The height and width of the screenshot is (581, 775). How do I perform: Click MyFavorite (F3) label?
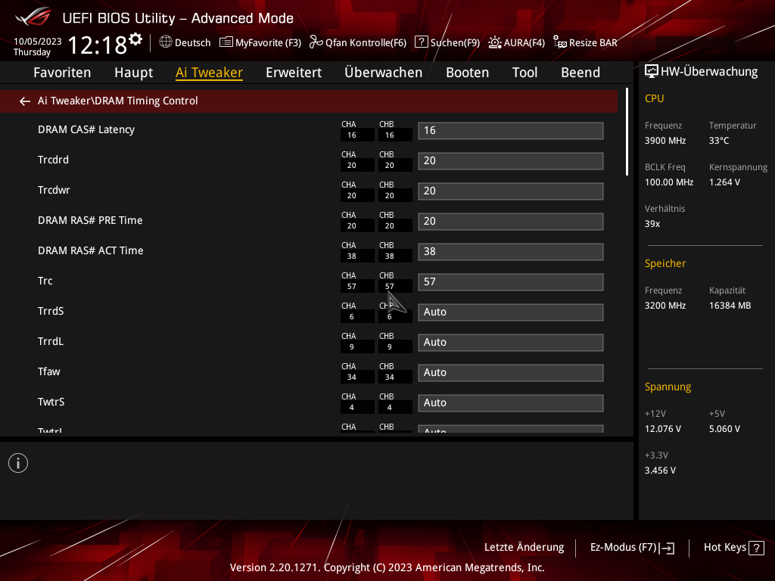(269, 43)
